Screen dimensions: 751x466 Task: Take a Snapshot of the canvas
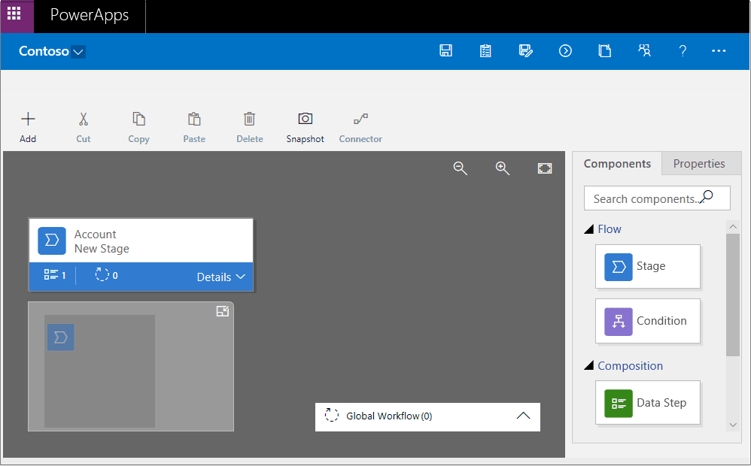pyautogui.click(x=305, y=126)
